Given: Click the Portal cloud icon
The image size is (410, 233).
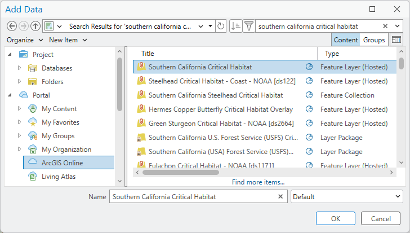Looking at the screenshot, I should (24, 95).
